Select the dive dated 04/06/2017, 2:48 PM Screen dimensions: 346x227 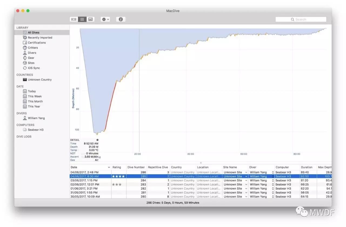tap(84, 172)
